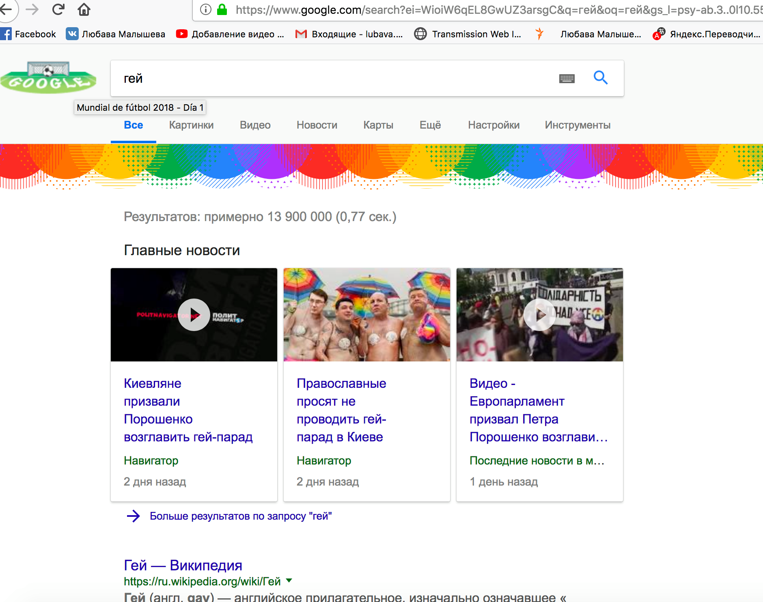Open the Facebook bookmark
The height and width of the screenshot is (602, 763).
click(x=28, y=34)
